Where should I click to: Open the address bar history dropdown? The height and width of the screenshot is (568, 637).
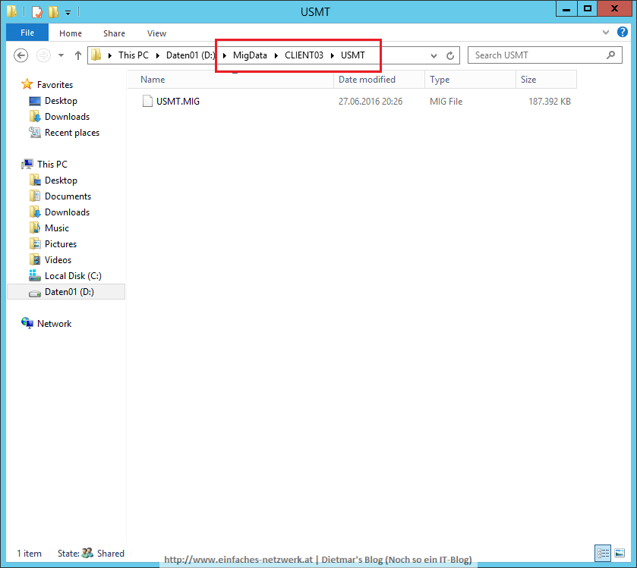click(x=434, y=55)
